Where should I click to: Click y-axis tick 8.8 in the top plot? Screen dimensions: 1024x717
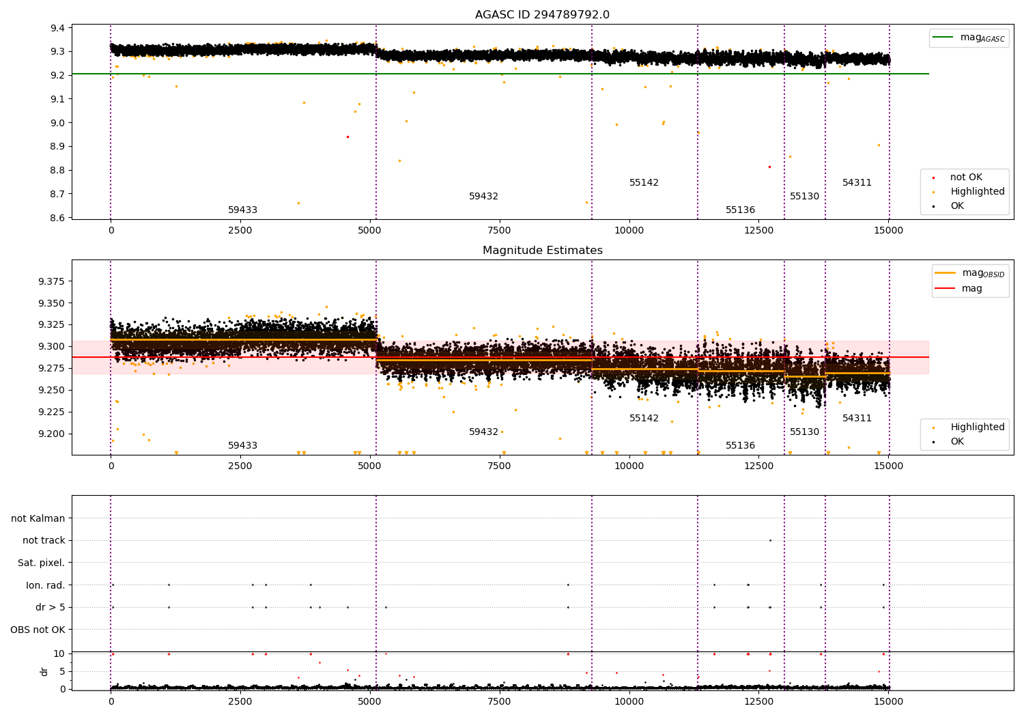coord(57,170)
